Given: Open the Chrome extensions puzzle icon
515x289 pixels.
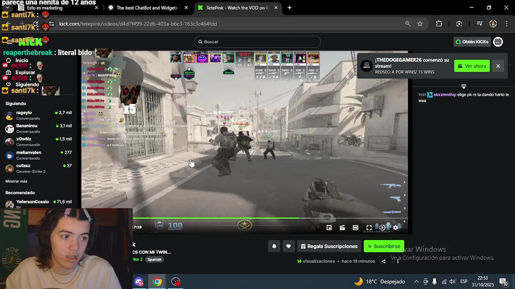Looking at the screenshot, I should point(439,24).
